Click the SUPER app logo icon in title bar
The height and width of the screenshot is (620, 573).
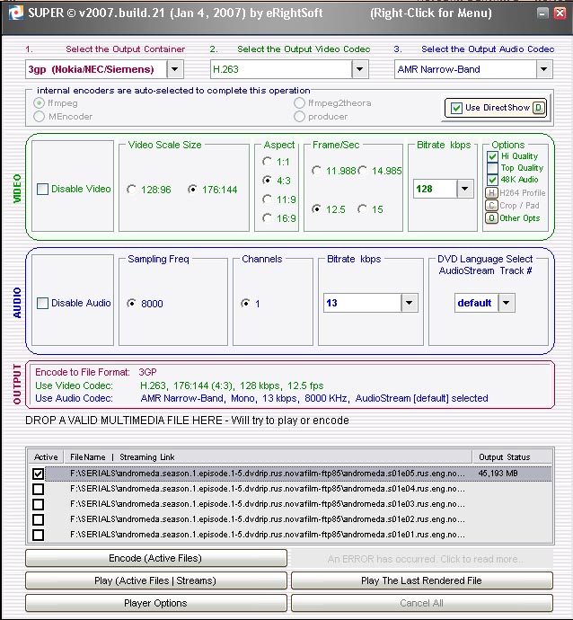tap(16, 13)
